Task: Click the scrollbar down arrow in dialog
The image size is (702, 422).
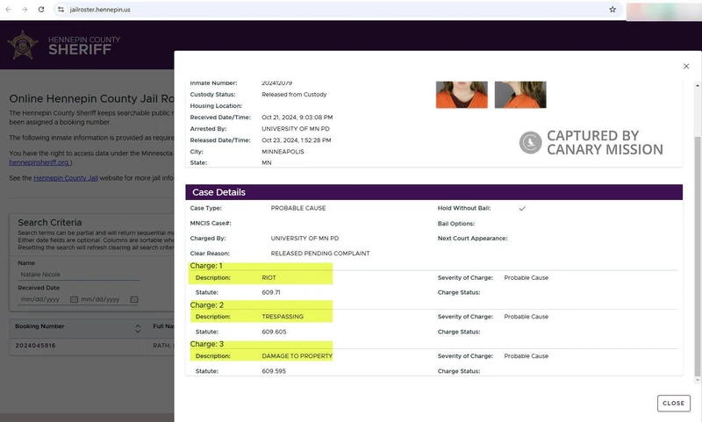Action: coord(697,381)
